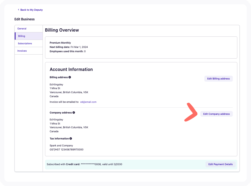Click the Premium Monthly plan name

tap(60, 43)
